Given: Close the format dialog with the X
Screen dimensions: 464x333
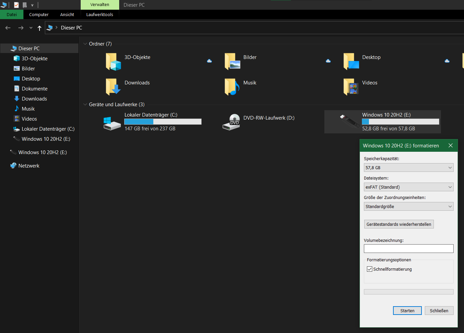Looking at the screenshot, I should (x=451, y=145).
